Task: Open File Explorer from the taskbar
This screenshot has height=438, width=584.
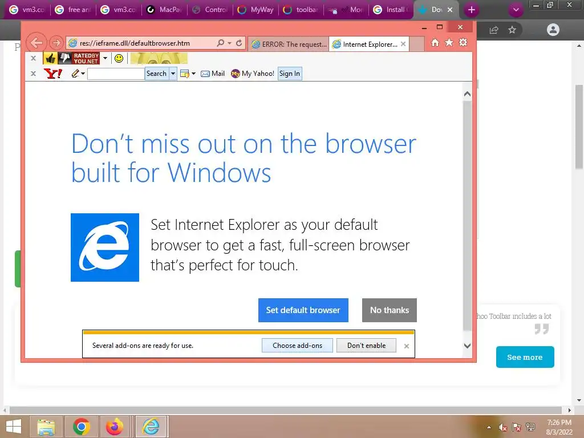Action: 46,427
